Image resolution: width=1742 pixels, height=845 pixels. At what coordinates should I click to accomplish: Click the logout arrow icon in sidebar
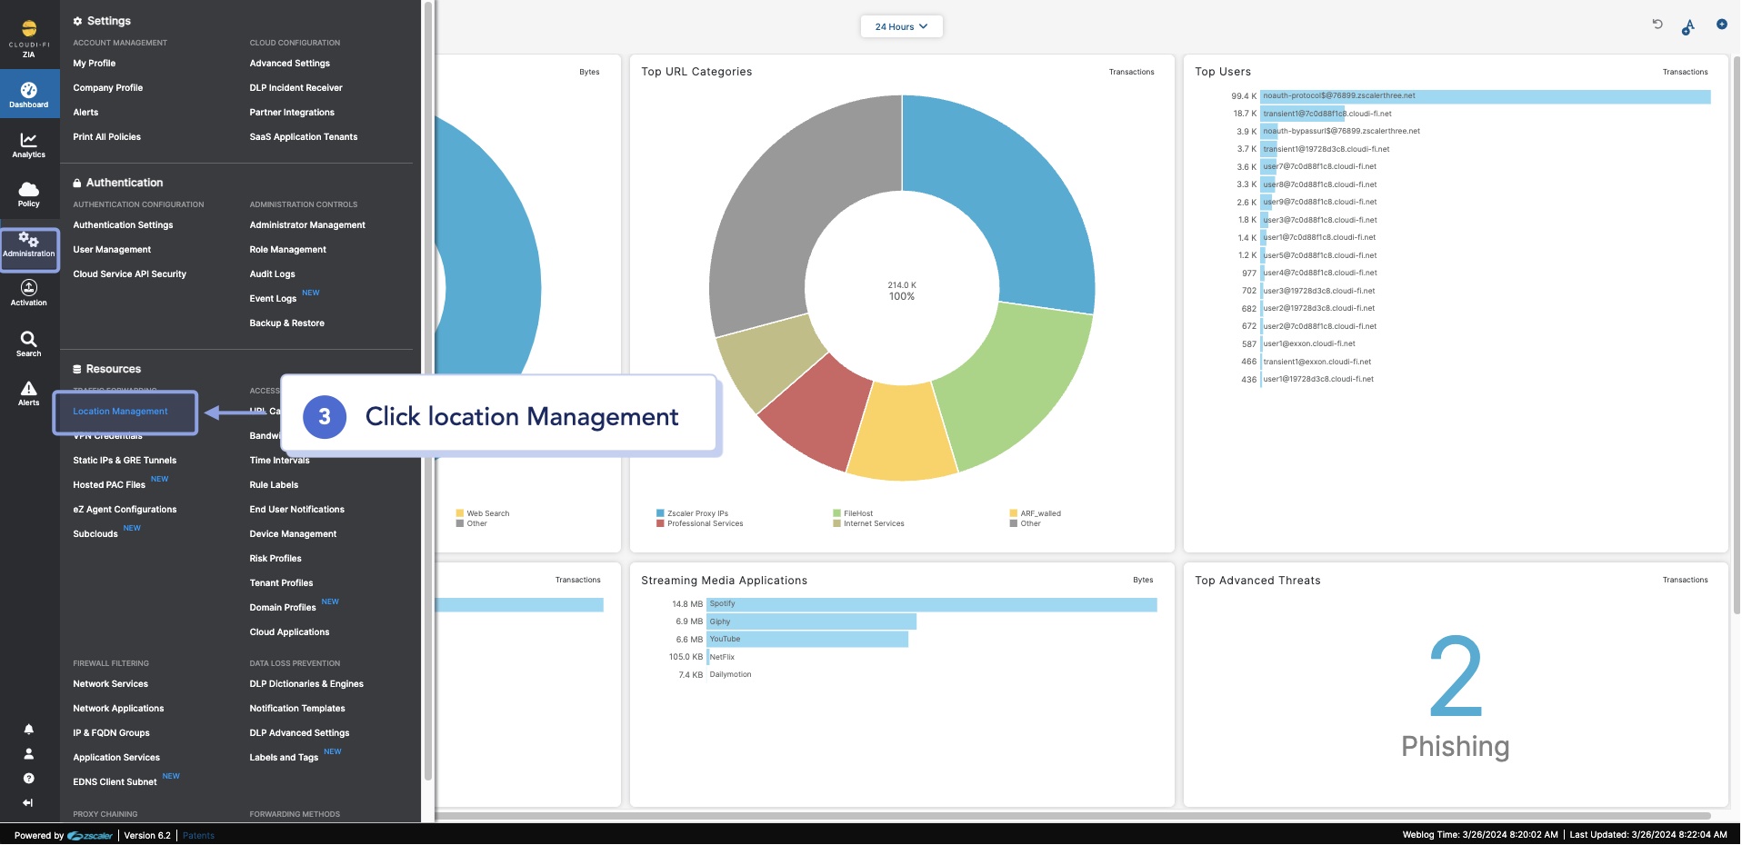pyautogui.click(x=28, y=803)
